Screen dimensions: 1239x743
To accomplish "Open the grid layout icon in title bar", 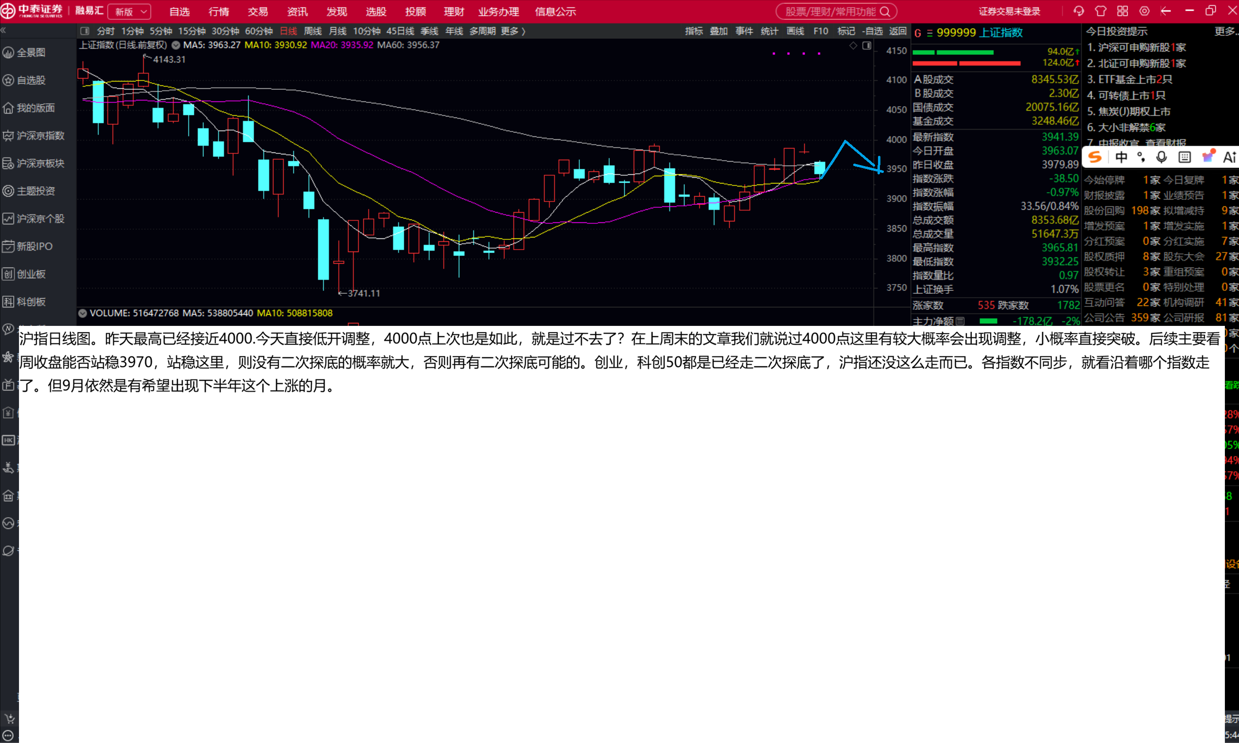I will (1122, 11).
